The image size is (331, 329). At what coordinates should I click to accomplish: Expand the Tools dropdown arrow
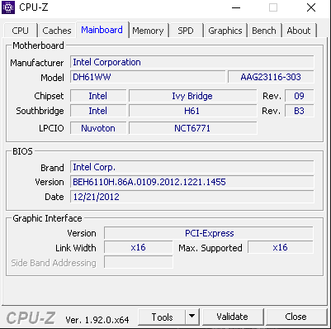coord(192,317)
